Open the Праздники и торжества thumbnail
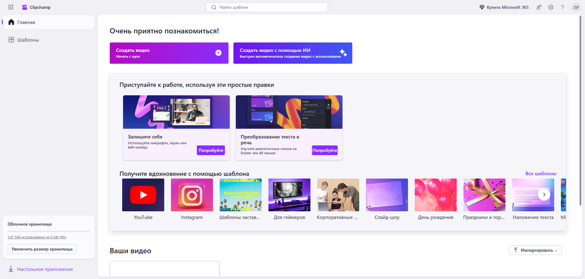This screenshot has width=585, height=279. 484,195
